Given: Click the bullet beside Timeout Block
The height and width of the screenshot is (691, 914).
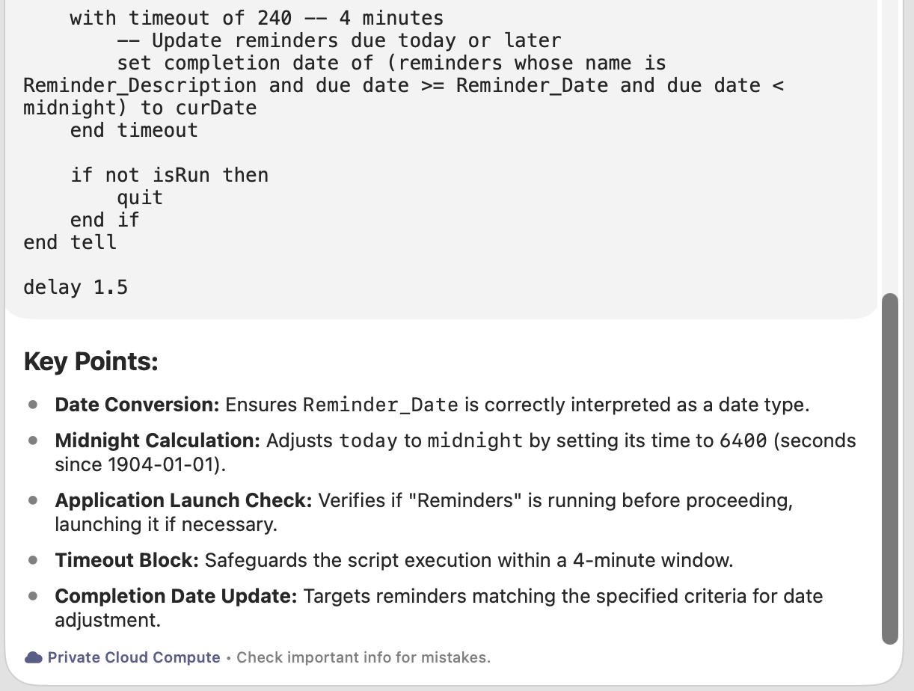Looking at the screenshot, I should click(x=33, y=560).
